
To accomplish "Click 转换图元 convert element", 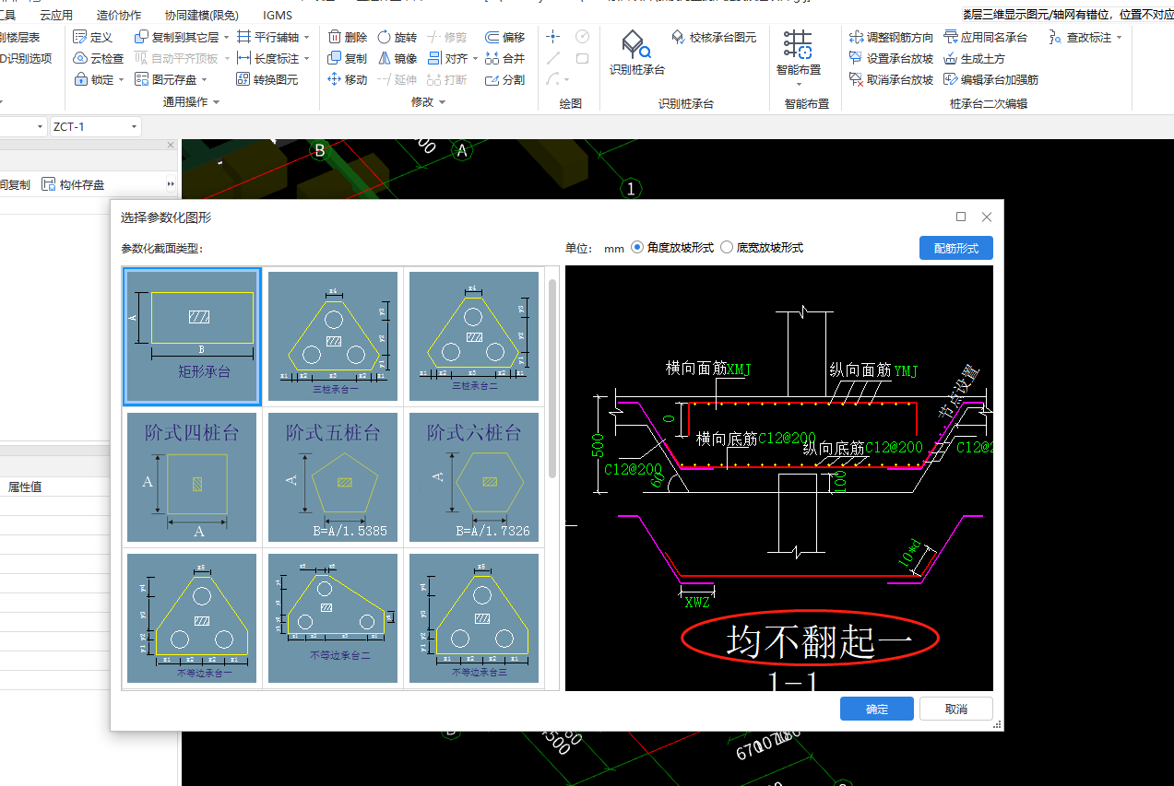I will click(267, 79).
